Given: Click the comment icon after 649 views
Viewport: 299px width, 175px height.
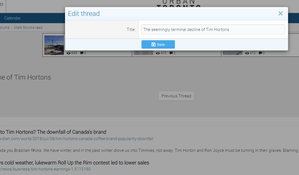Looking at the screenshot, I should (x=82, y=53).
